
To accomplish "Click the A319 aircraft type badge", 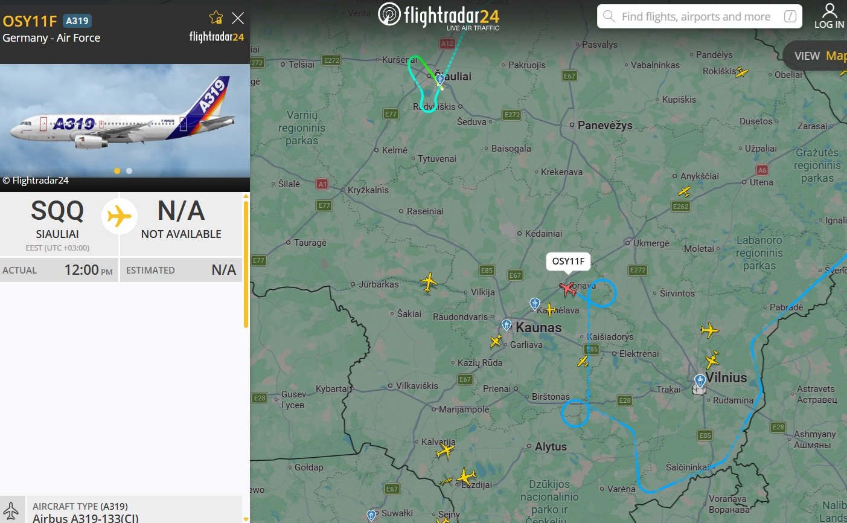I will point(77,21).
